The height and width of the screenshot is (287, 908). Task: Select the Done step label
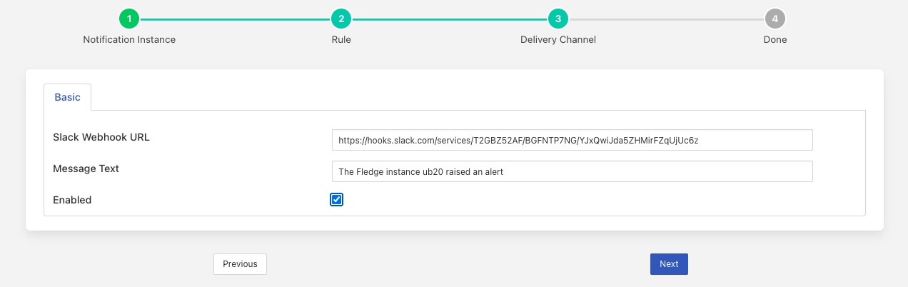[775, 40]
